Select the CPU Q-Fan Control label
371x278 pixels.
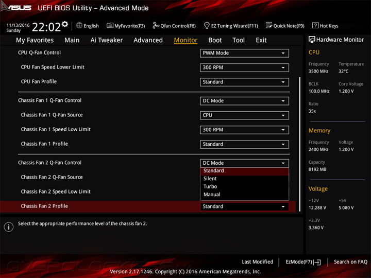pyautogui.click(x=39, y=53)
